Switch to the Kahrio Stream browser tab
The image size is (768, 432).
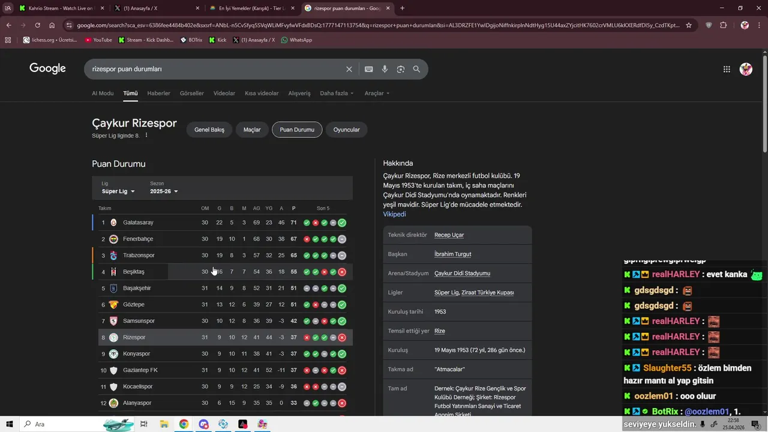click(60, 8)
